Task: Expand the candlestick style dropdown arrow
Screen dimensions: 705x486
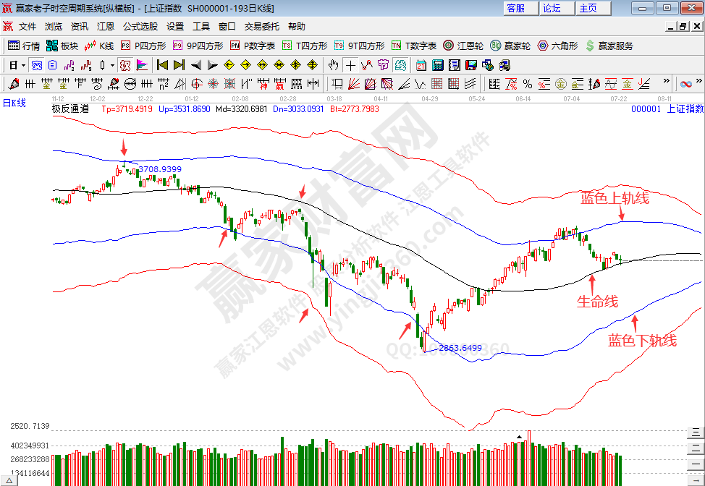Action: [112, 64]
